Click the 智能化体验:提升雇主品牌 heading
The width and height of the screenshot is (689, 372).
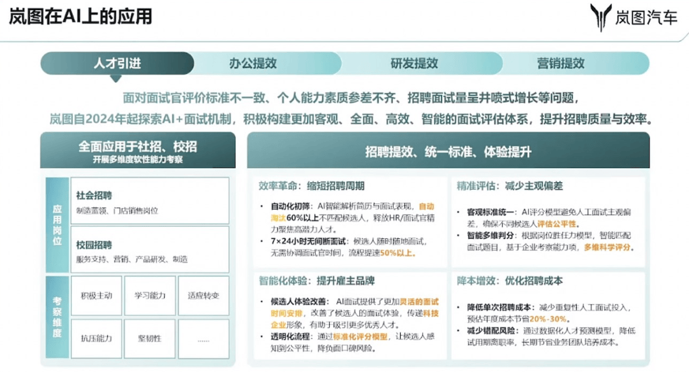click(x=316, y=281)
